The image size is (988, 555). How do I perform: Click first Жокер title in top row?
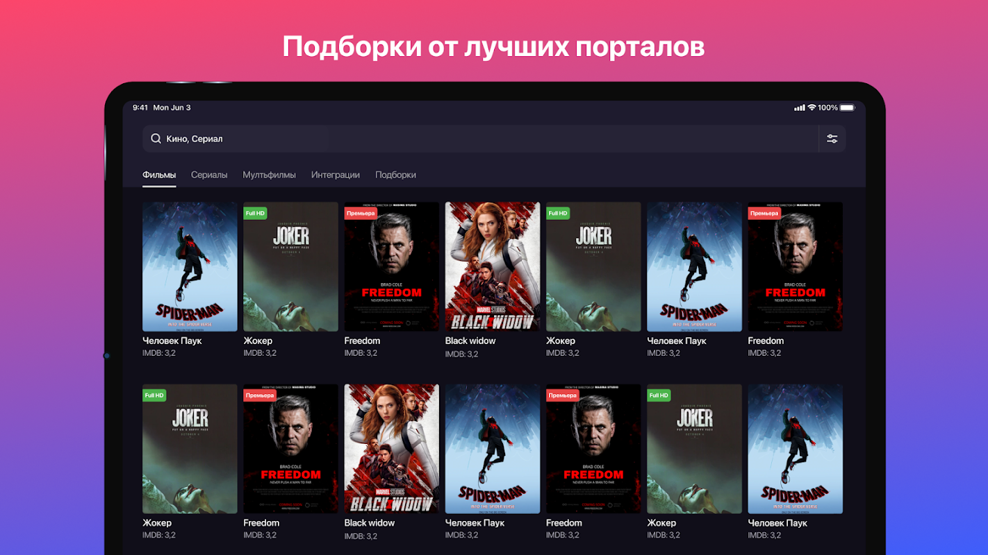click(x=258, y=341)
